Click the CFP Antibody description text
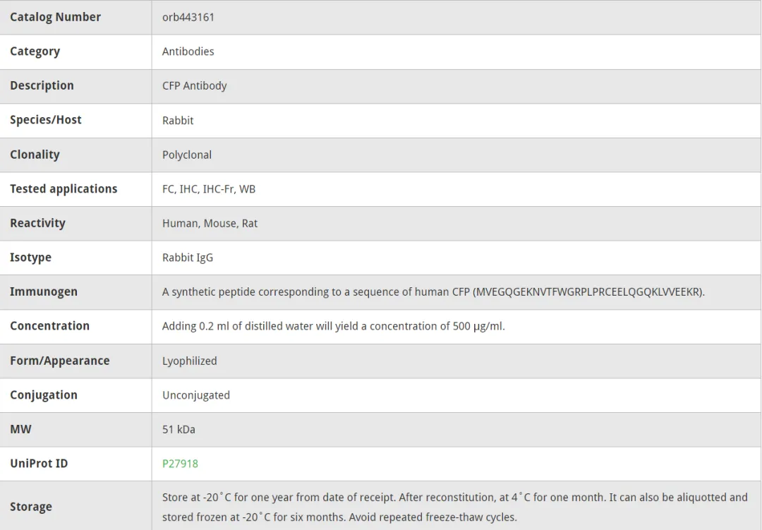The image size is (762, 530). click(195, 85)
